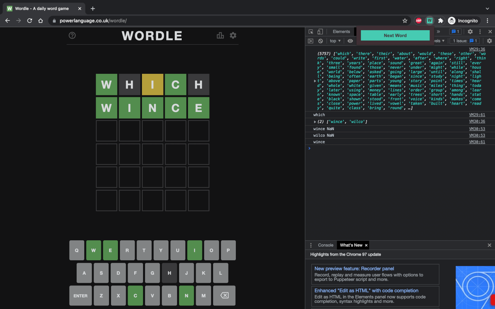Image resolution: width=495 pixels, height=309 pixels.
Task: Tap the green C key on keyboard
Action: 135,295
